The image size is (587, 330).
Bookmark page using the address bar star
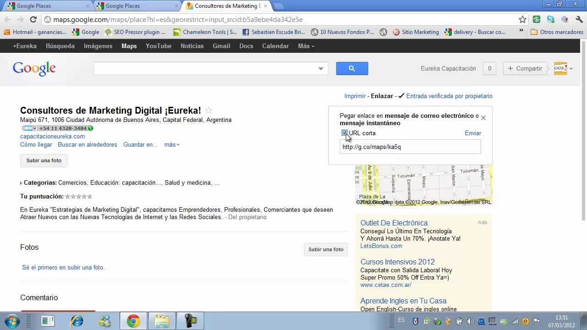(522, 20)
